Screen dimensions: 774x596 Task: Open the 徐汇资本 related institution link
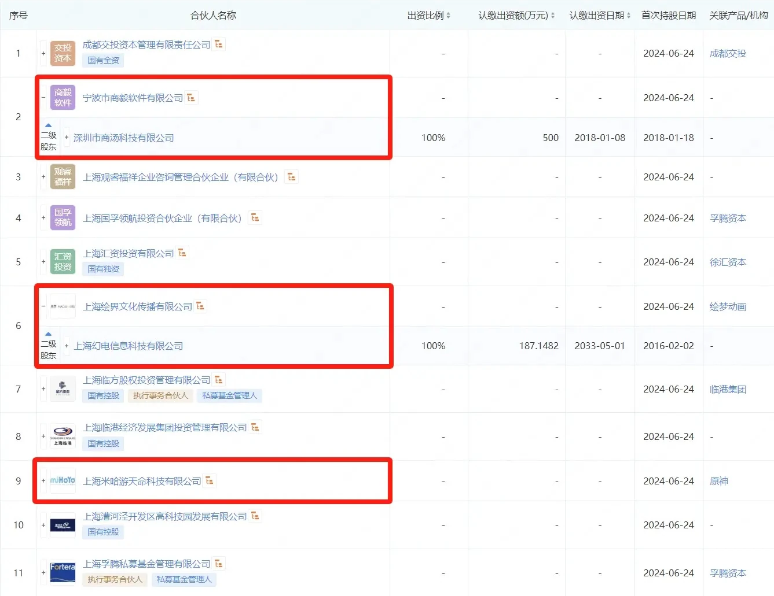point(728,262)
